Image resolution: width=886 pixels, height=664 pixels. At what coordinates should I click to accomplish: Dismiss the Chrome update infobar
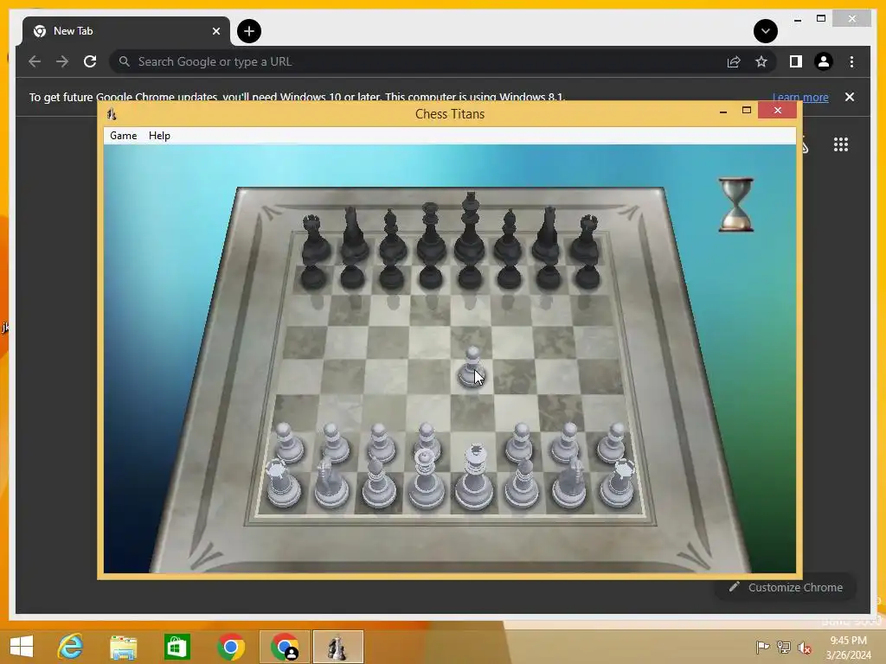tap(850, 97)
